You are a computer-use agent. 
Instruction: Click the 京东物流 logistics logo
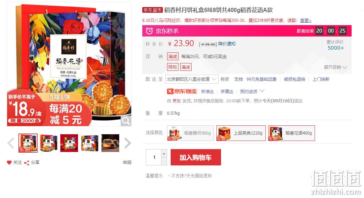182,91
